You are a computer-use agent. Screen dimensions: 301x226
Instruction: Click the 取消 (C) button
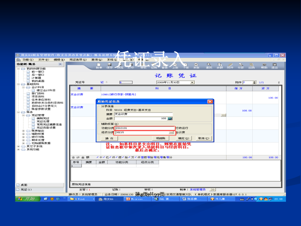(x=203, y=138)
